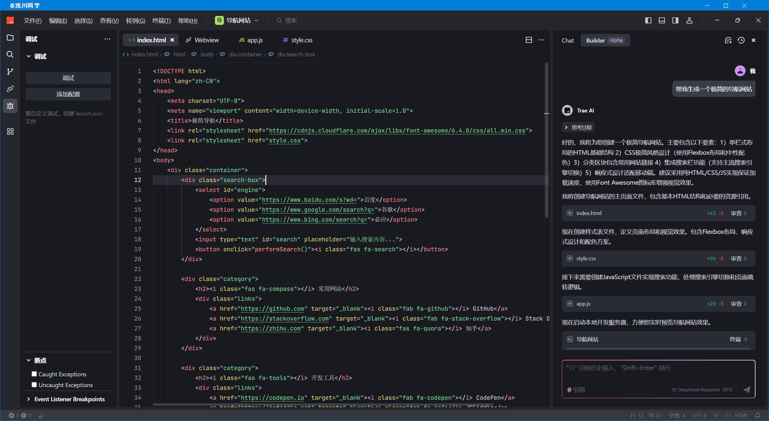769x421 pixels.
Task: Switch to the app.js tab
Action: (251, 40)
